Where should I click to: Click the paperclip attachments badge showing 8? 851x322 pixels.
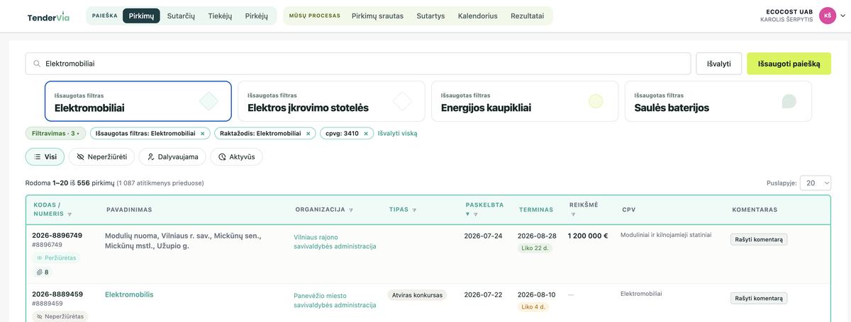pyautogui.click(x=43, y=272)
